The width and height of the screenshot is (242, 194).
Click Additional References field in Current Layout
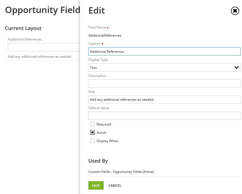[x=44, y=47]
